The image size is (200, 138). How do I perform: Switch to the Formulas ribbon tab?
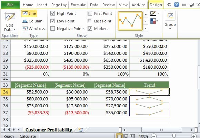tap(78, 5)
